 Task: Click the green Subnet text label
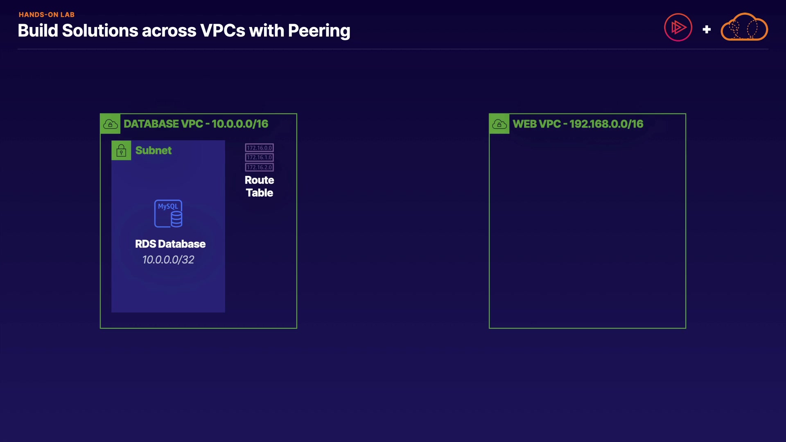point(154,151)
